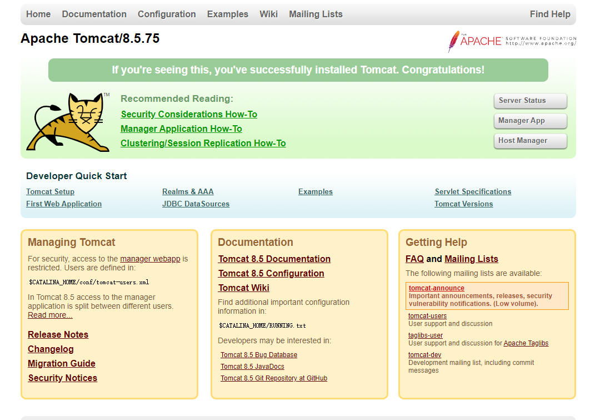The image size is (590, 420).
Task: Open the Realms & AAA link
Action: pos(188,191)
